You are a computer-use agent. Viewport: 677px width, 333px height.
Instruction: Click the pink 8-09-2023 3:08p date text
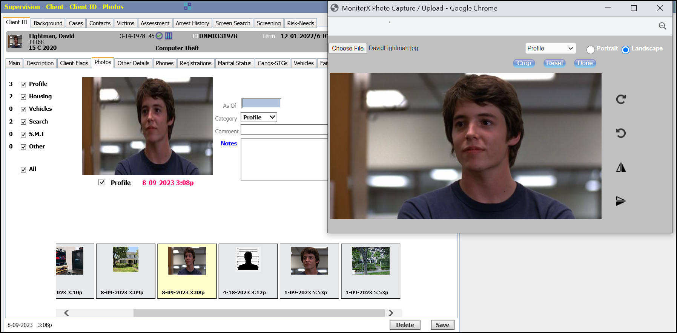coord(168,183)
